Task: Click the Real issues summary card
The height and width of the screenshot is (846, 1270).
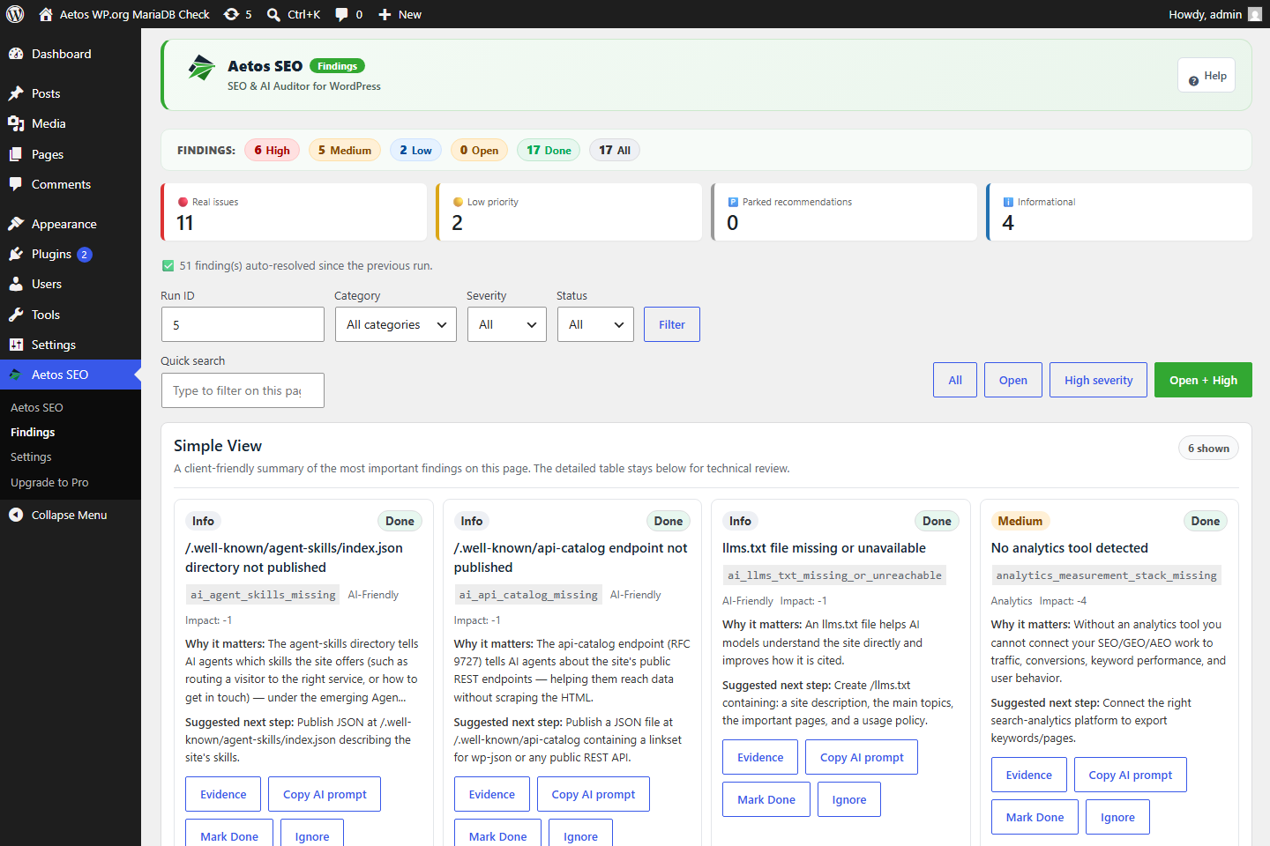Action: click(294, 211)
